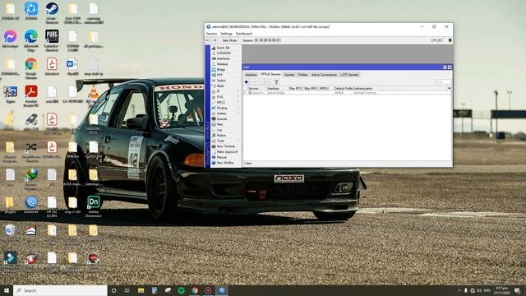Sort by the Service column header
This screenshot has height=296, width=526.
256,88
